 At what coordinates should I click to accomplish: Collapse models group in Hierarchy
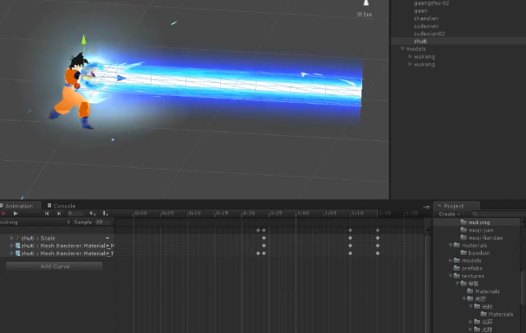coord(403,48)
